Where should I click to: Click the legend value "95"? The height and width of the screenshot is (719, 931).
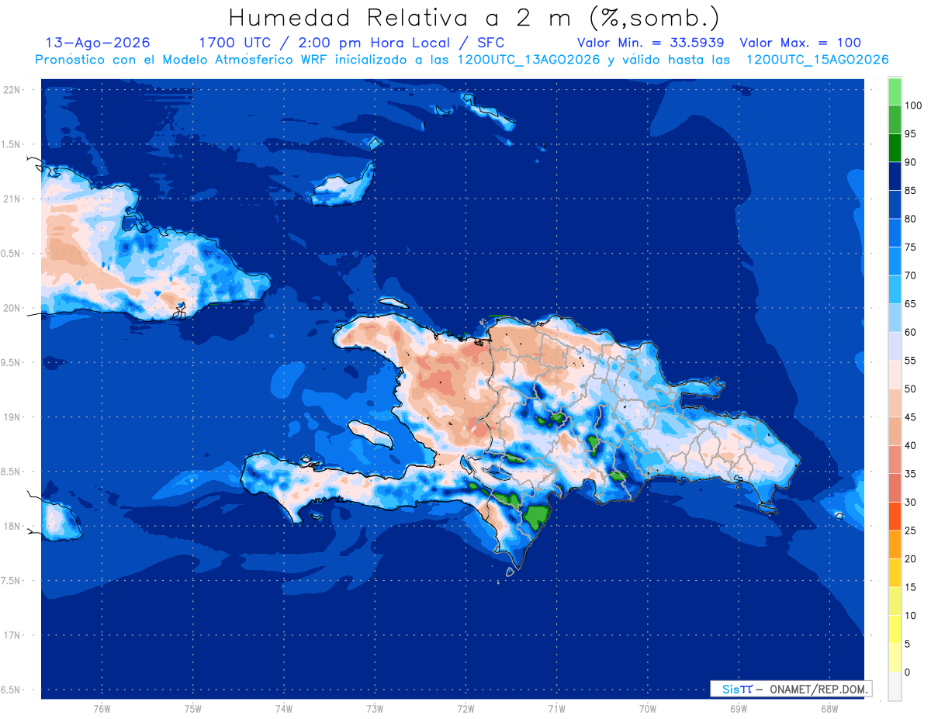click(x=910, y=133)
